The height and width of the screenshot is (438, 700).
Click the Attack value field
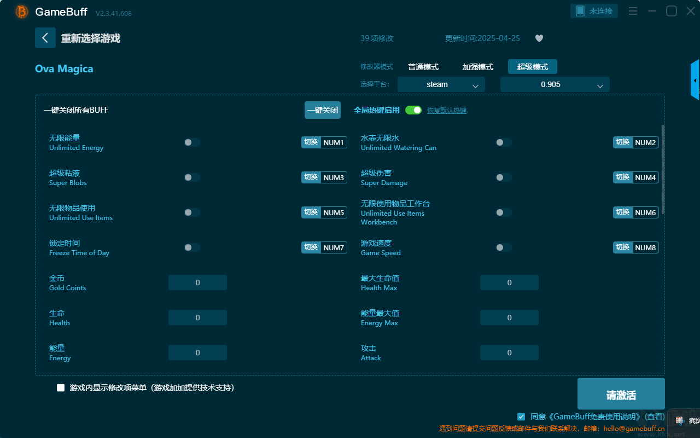coord(509,353)
